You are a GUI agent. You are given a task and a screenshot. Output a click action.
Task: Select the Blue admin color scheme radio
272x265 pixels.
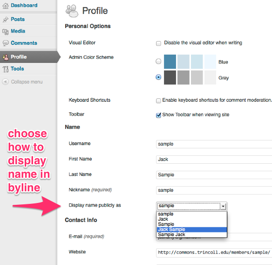(x=158, y=61)
